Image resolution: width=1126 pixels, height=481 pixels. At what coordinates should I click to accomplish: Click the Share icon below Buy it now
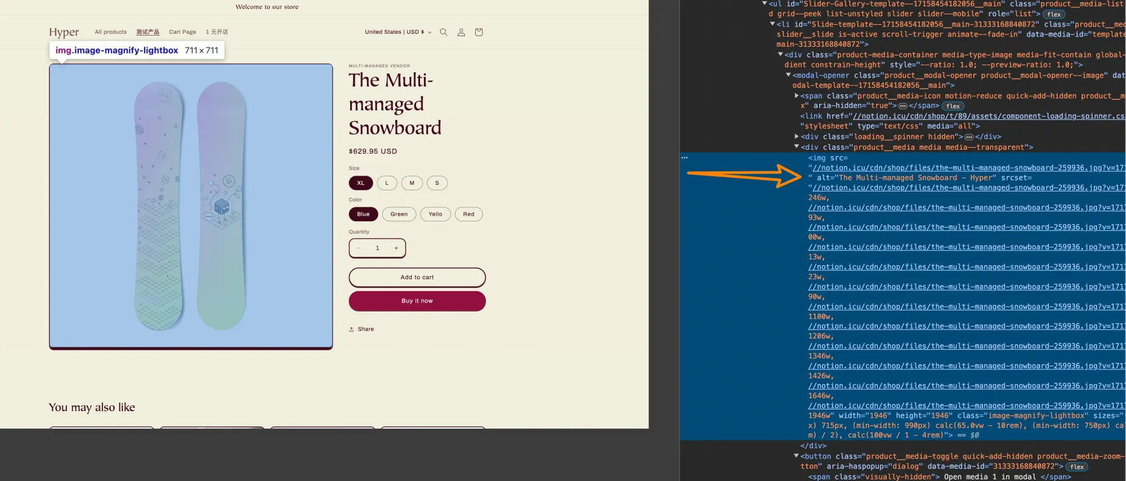(351, 329)
